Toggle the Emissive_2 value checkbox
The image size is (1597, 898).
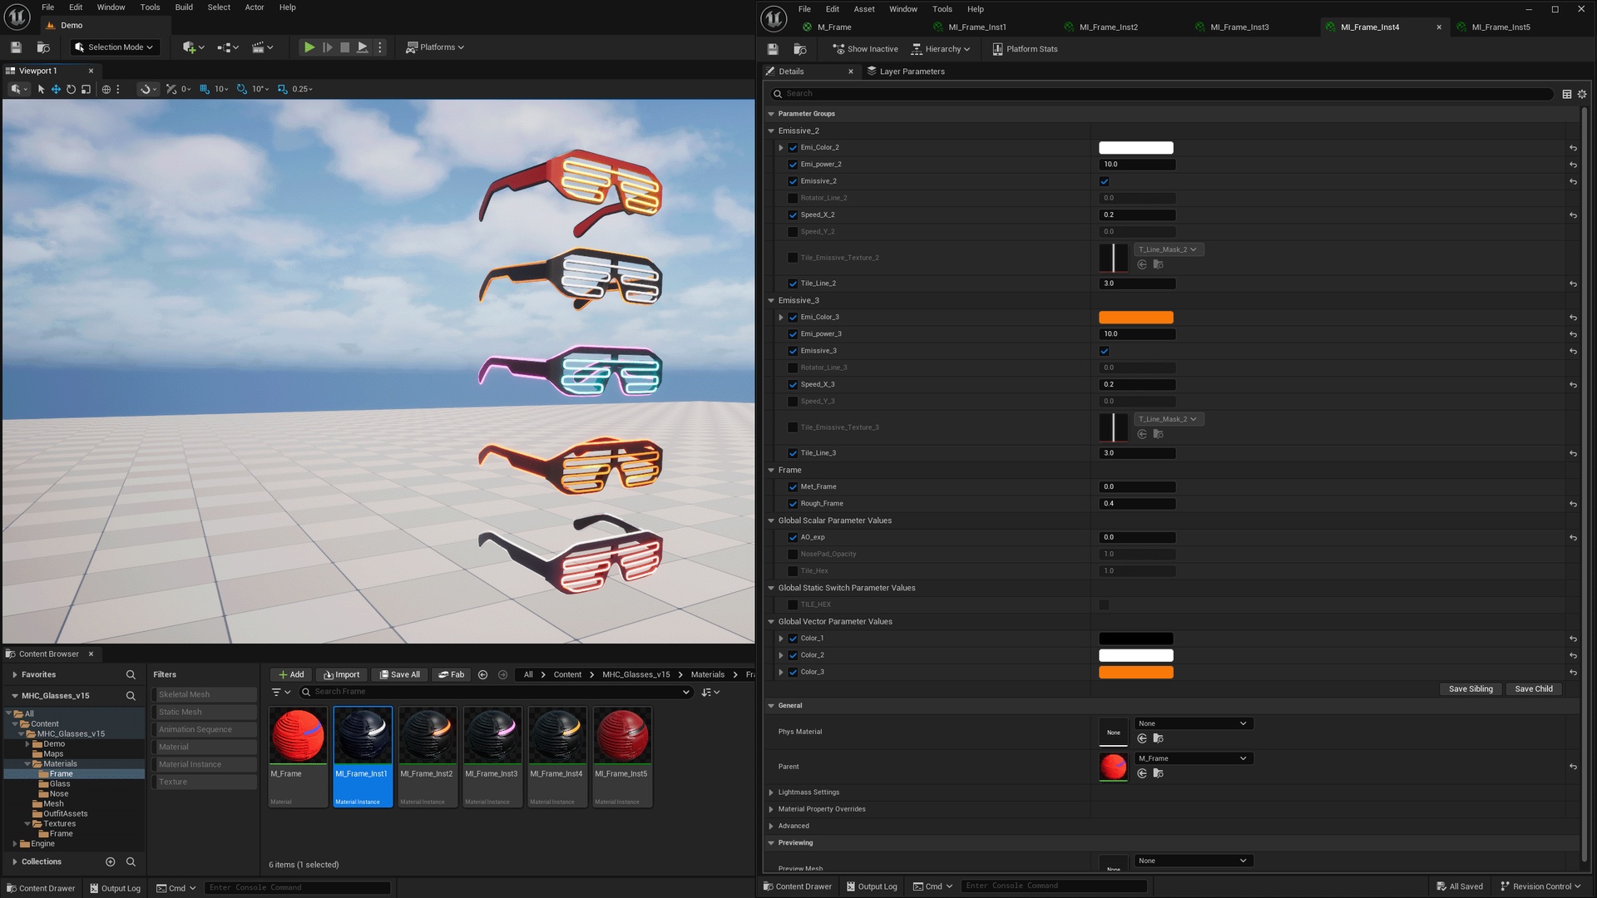tap(1104, 181)
